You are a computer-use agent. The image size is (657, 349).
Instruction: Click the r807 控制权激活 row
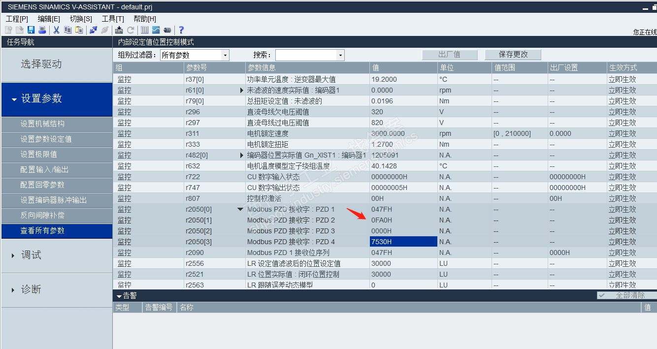coord(385,198)
